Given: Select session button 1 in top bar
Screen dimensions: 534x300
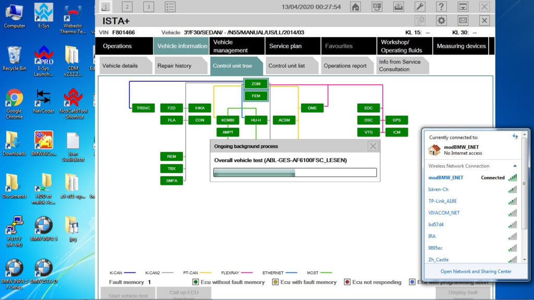Looking at the screenshot, I should click(x=105, y=7).
